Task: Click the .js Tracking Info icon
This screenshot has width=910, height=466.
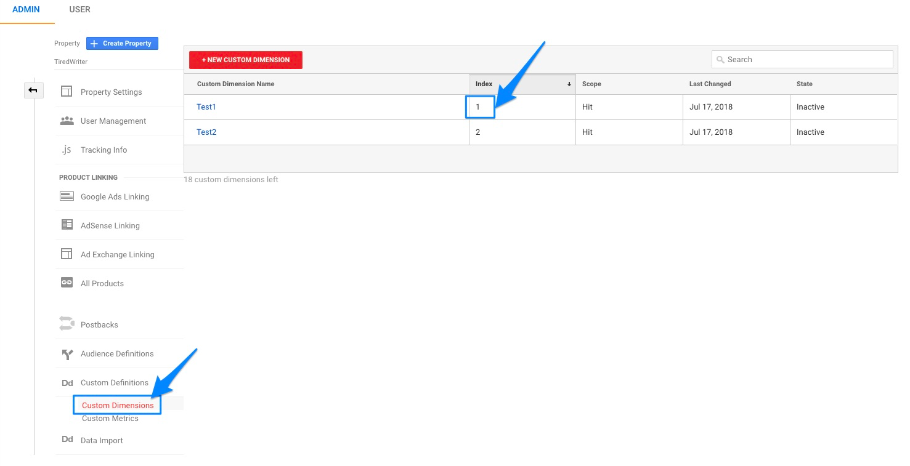Action: point(67,150)
